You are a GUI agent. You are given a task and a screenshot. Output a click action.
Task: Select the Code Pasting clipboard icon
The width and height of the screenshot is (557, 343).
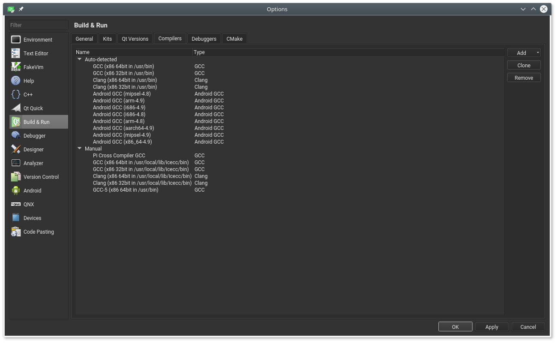tap(16, 232)
